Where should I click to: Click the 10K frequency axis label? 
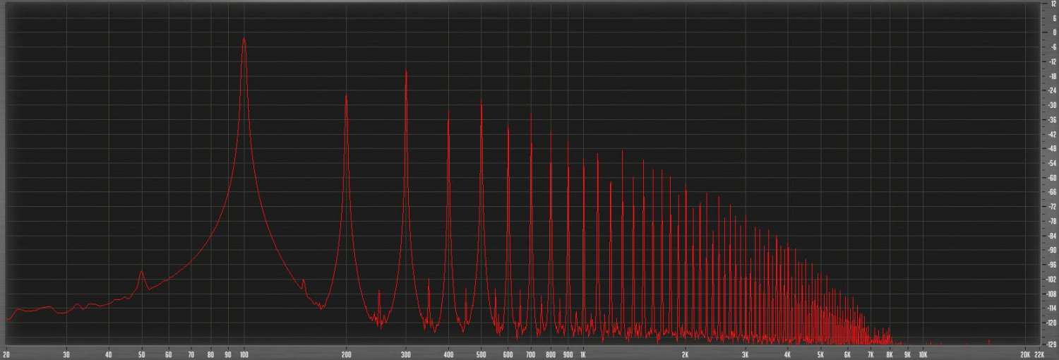(x=923, y=354)
